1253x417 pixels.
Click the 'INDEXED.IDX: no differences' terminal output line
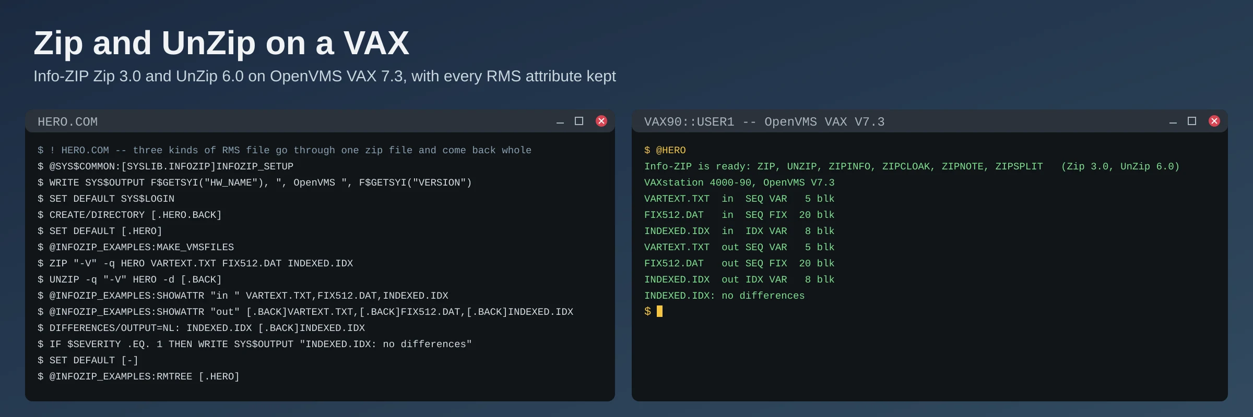(x=724, y=296)
